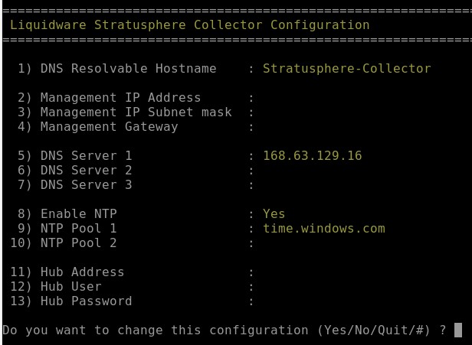Click the Hub Password entry
The height and width of the screenshot is (345, 472).
[71, 301]
